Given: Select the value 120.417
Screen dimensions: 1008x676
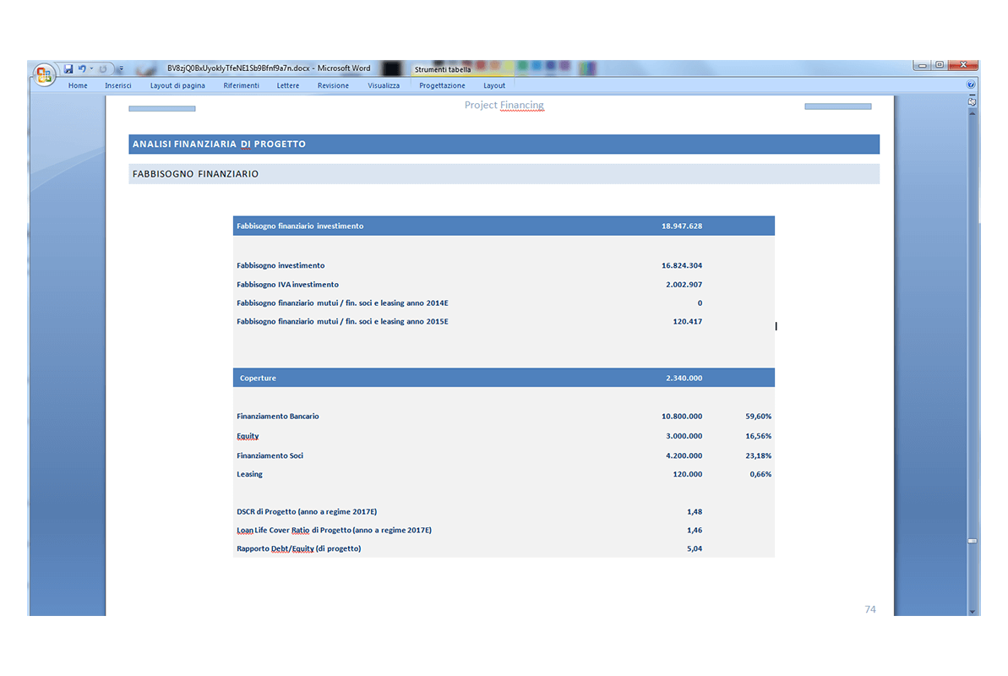Looking at the screenshot, I should pyautogui.click(x=687, y=322).
